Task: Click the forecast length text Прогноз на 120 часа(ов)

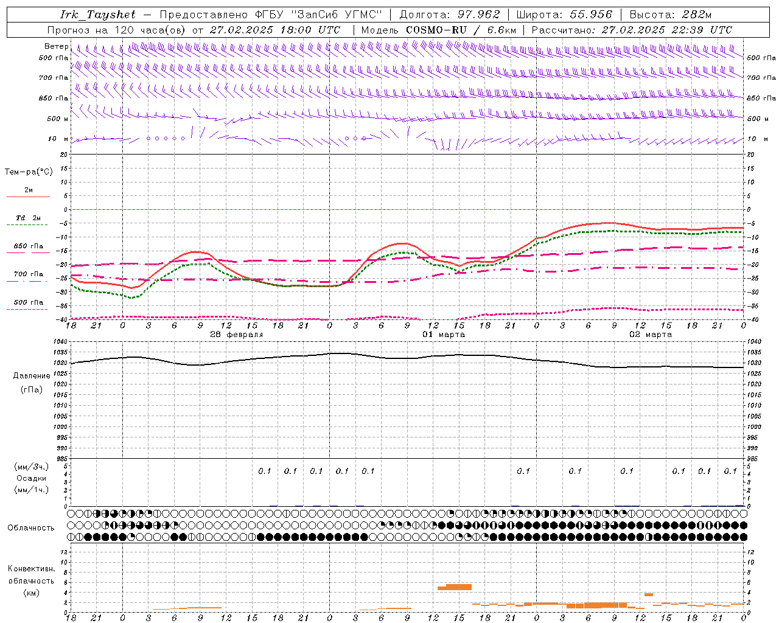Action: click(117, 30)
